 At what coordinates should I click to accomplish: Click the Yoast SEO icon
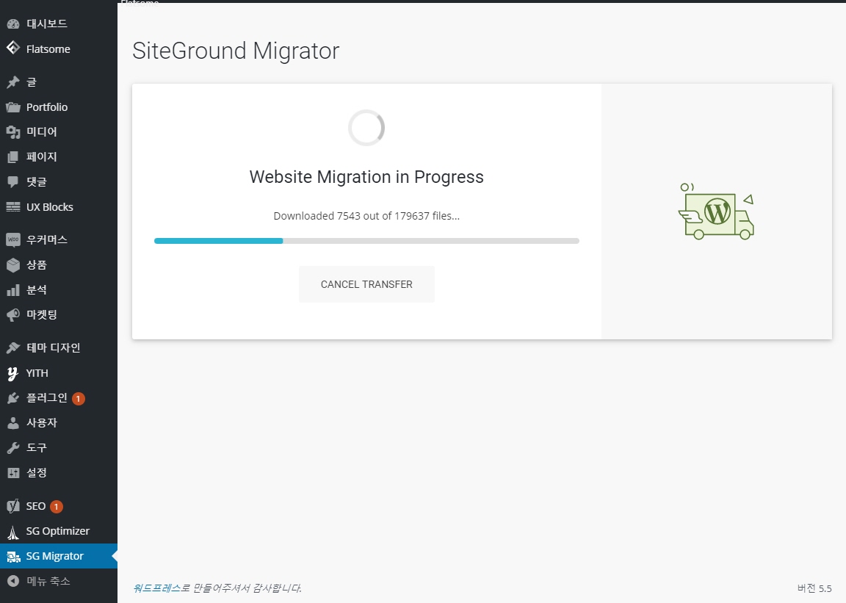pos(13,506)
